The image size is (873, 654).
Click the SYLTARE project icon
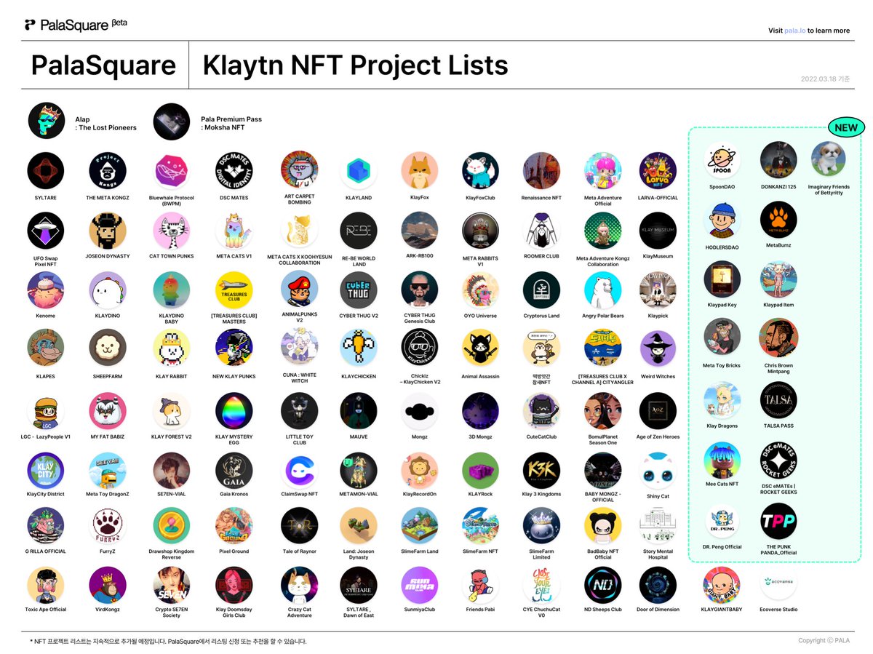click(x=46, y=170)
